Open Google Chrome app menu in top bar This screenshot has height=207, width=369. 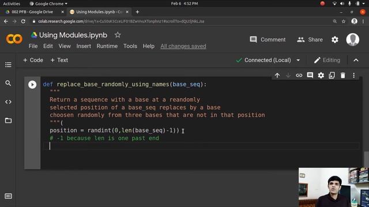pyautogui.click(x=48, y=3)
